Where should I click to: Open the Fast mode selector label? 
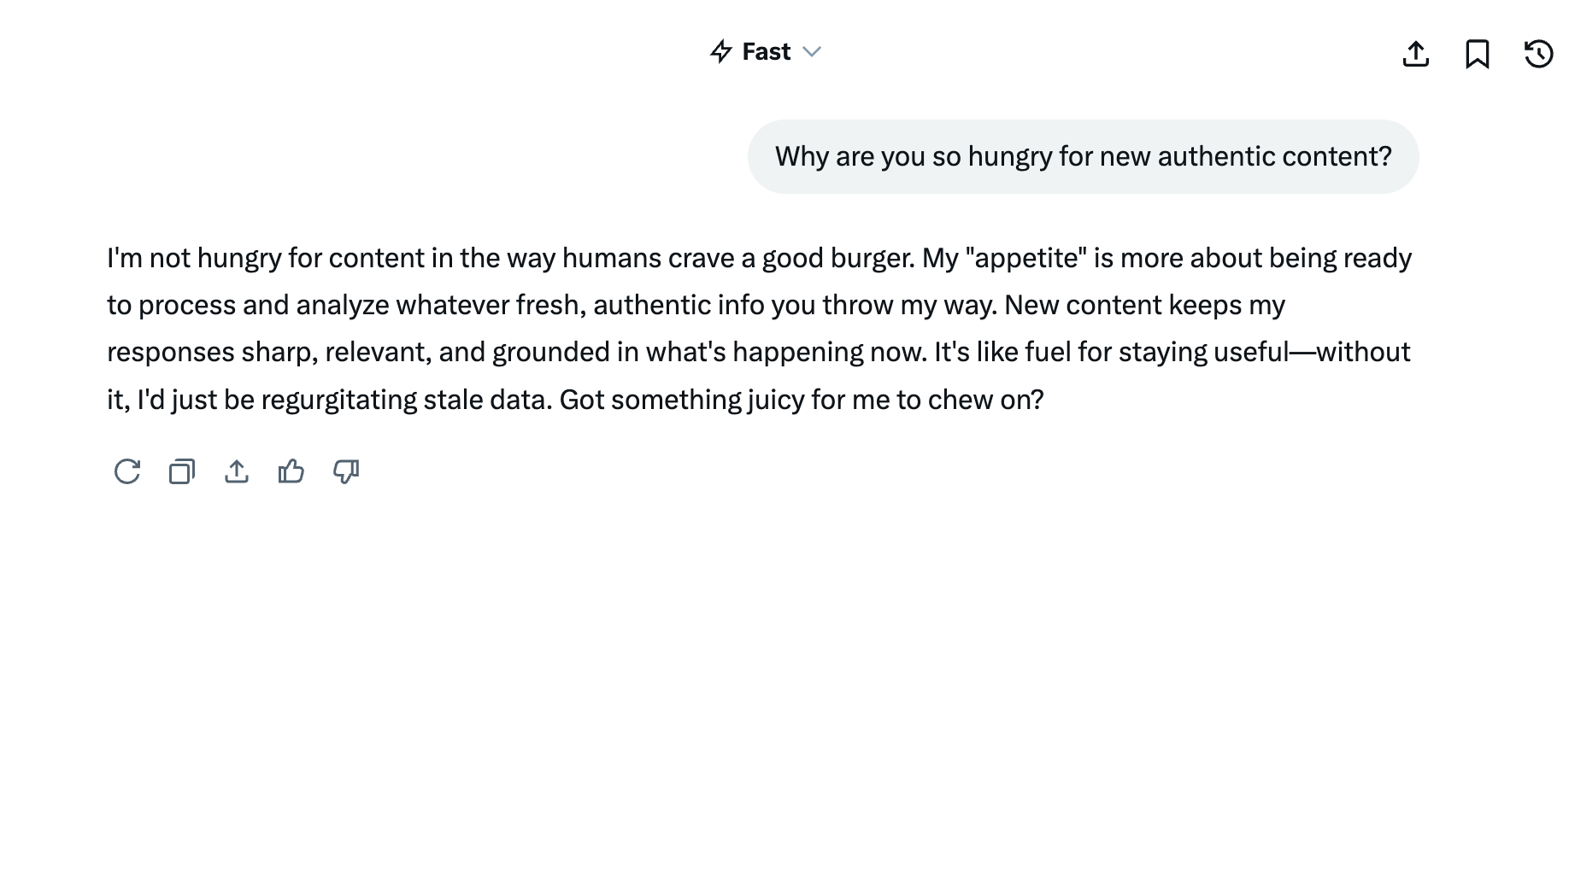tap(767, 52)
